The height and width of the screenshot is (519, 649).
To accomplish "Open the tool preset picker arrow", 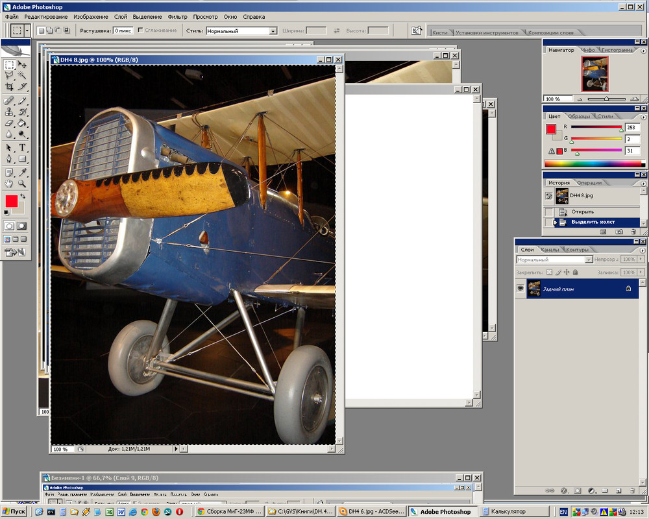I will [27, 30].
